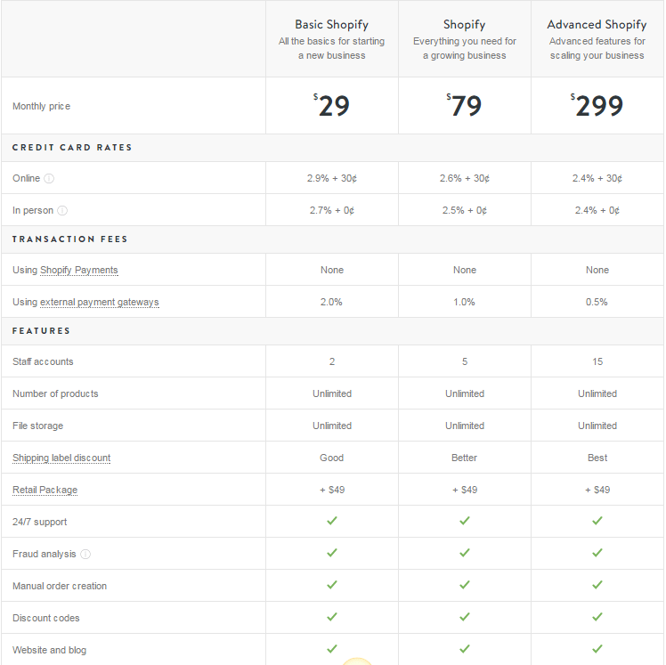Open the Retail Package link

click(45, 490)
